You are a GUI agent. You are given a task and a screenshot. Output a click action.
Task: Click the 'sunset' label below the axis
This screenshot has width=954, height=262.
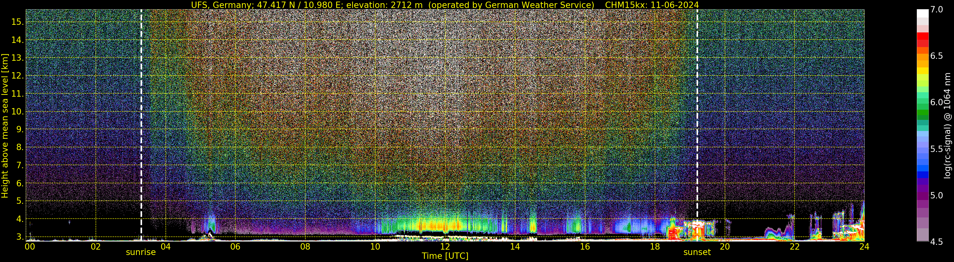click(x=697, y=252)
